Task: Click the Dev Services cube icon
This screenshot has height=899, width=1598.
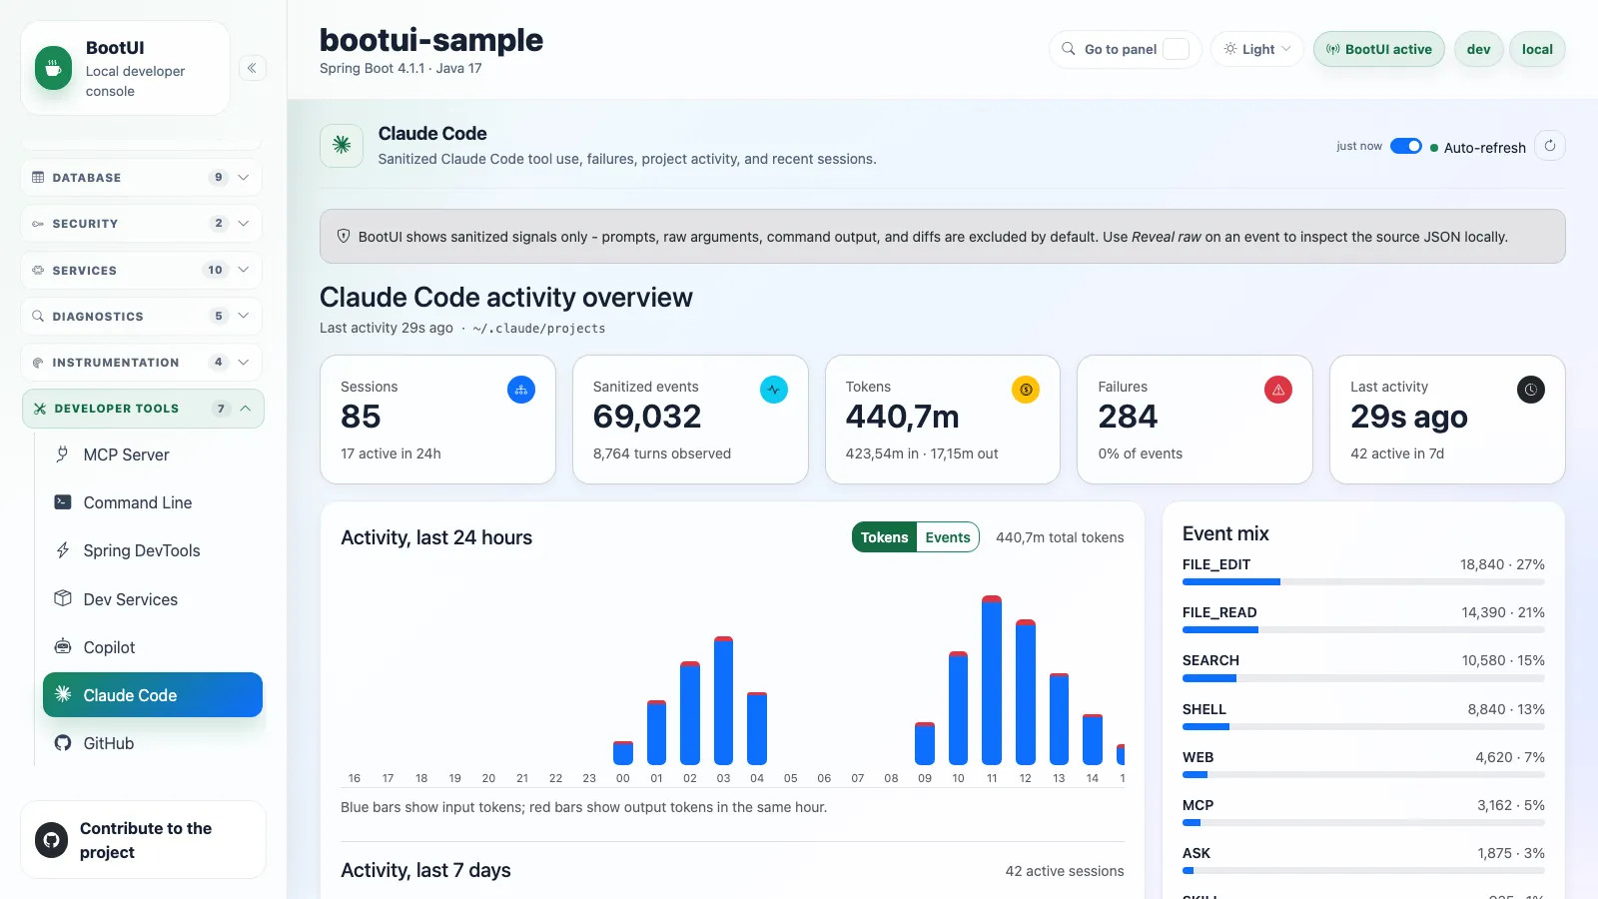Action: [x=63, y=598]
